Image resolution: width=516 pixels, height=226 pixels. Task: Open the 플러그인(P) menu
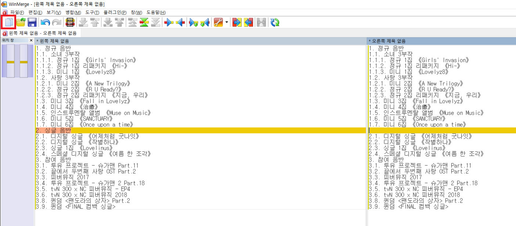point(115,12)
